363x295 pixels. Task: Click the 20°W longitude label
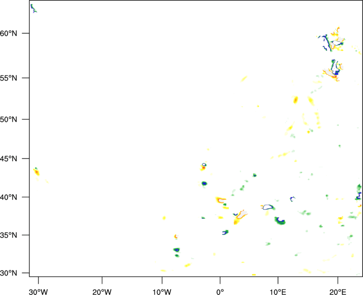click(x=102, y=292)
